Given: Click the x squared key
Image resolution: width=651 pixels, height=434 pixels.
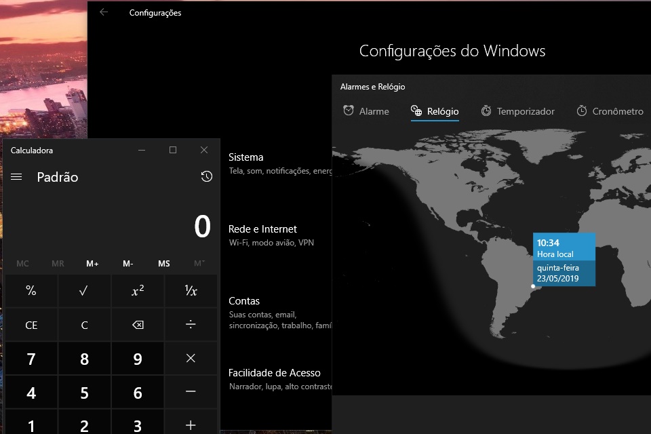Looking at the screenshot, I should (138, 291).
